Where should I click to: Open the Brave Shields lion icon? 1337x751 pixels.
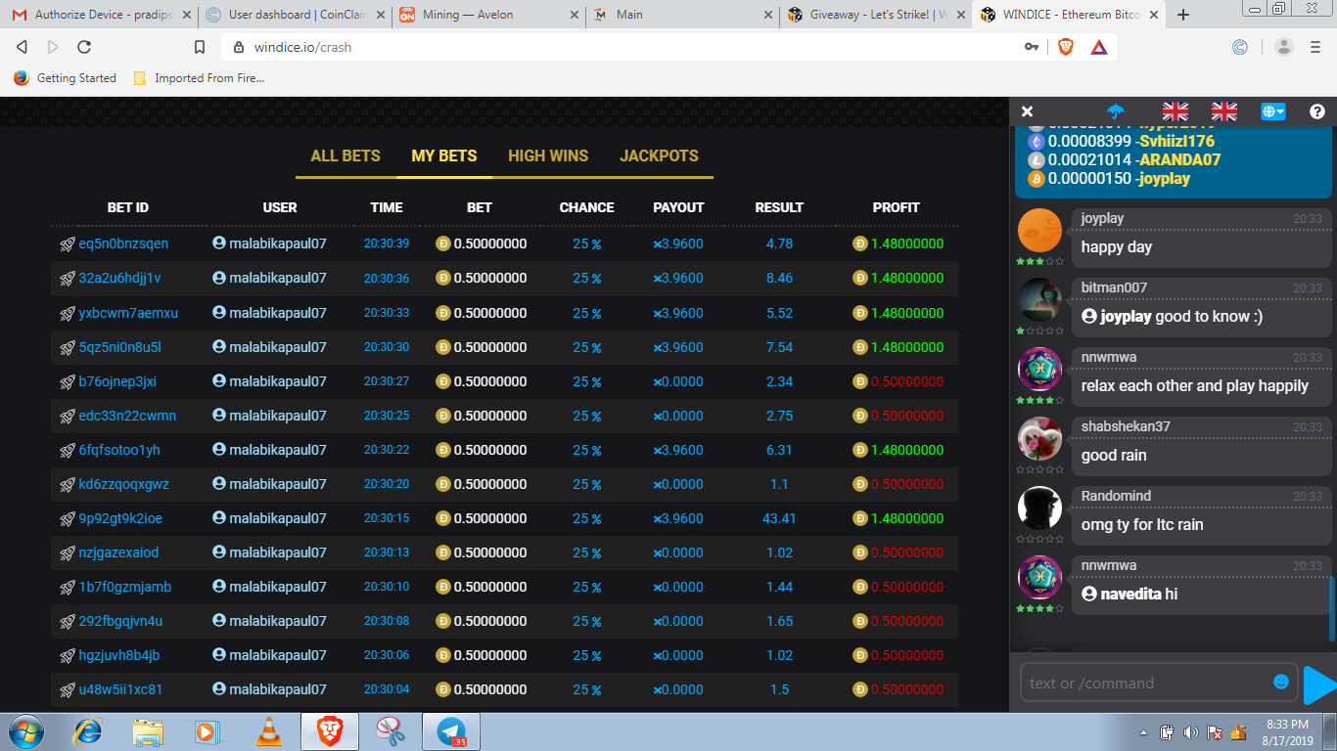pos(1066,47)
